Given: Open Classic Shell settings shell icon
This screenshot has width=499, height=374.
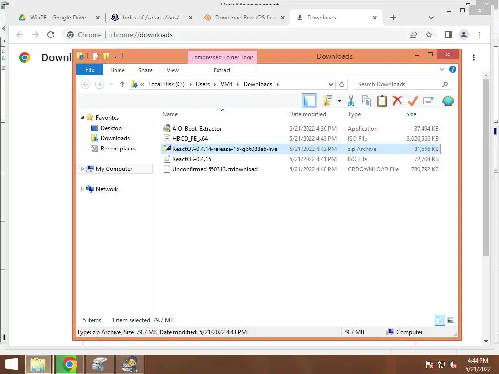Looking at the screenshot, I should click(448, 101).
